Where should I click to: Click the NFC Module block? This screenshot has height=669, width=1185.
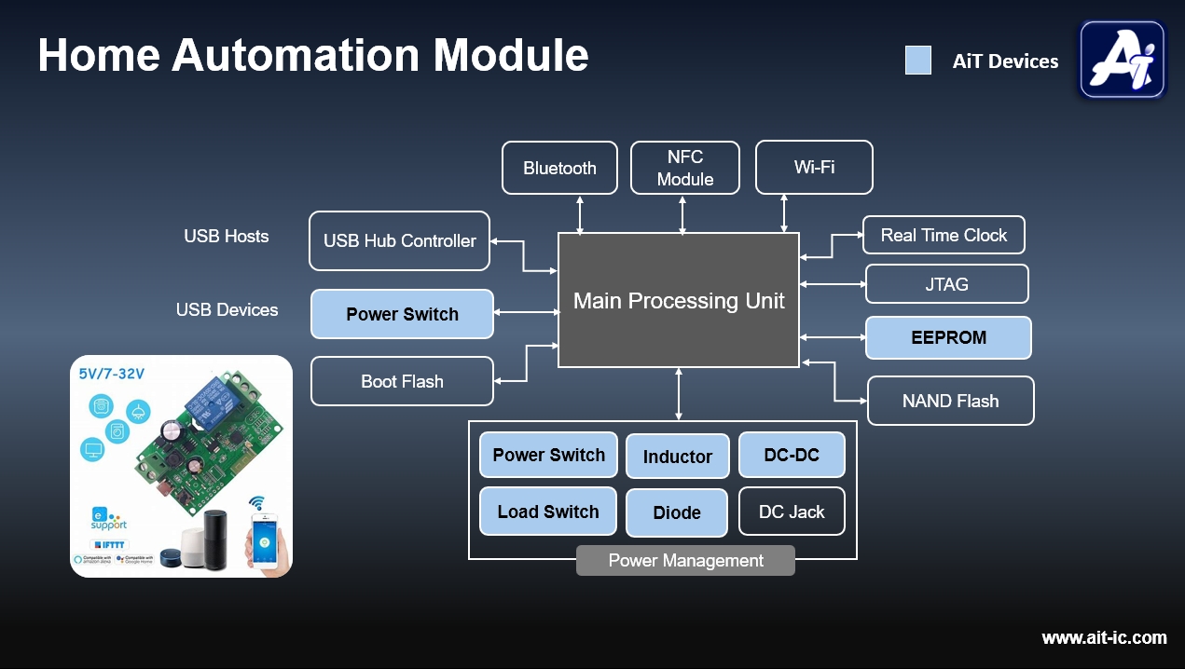(x=684, y=168)
